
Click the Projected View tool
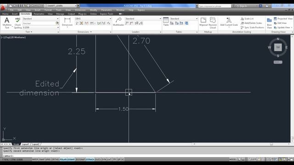[x=283, y=19]
